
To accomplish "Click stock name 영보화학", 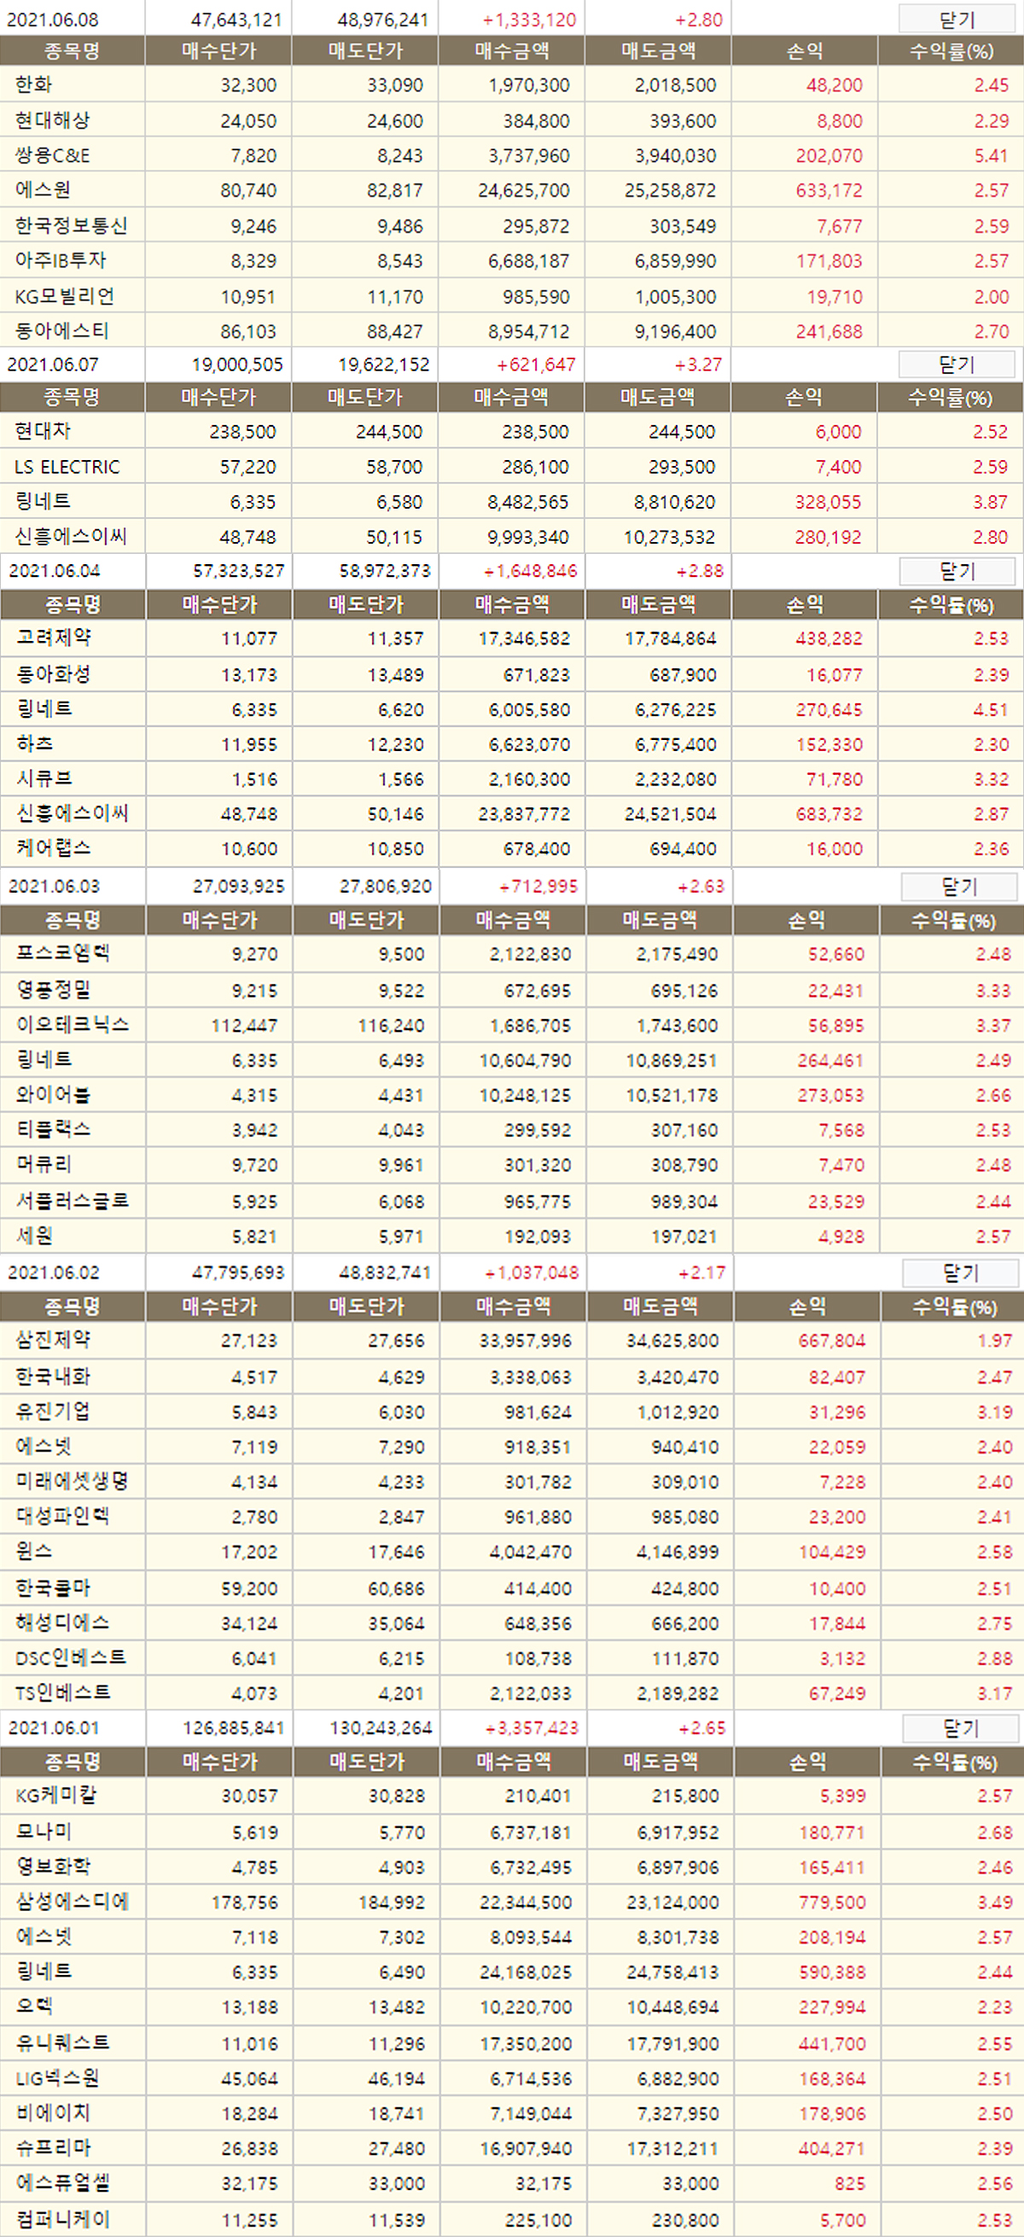I will point(53,1867).
